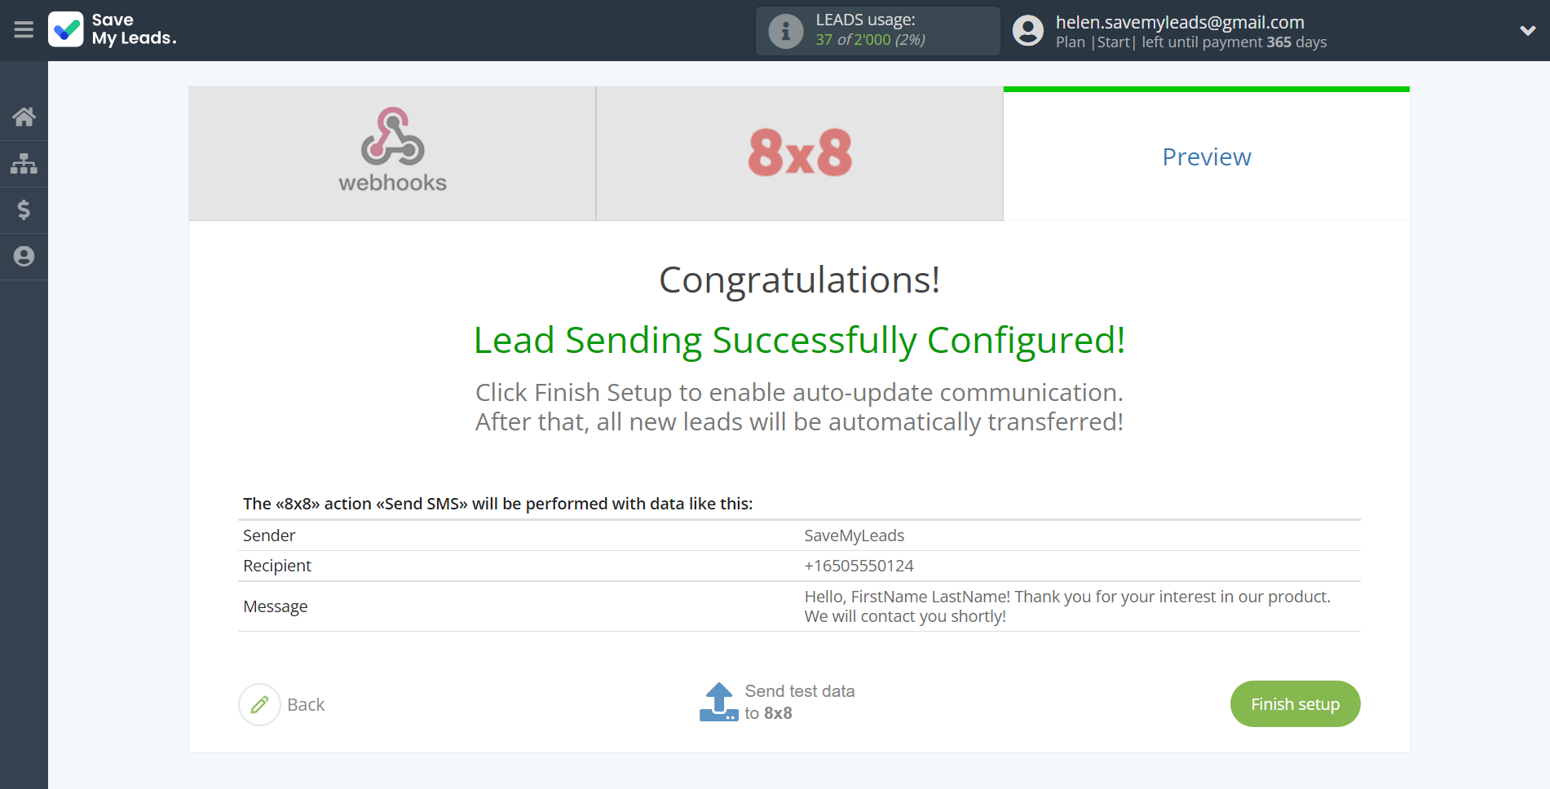
Task: Click the Save My Leads logo
Action: (113, 29)
